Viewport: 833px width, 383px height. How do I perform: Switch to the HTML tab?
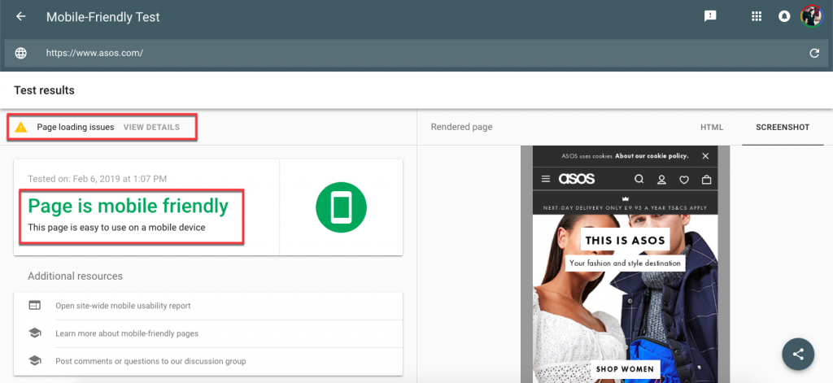click(x=711, y=128)
